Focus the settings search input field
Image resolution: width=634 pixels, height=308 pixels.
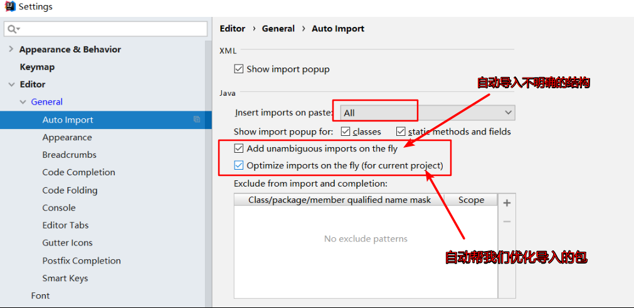(x=105, y=29)
